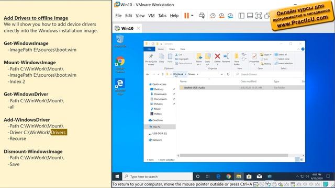Take a snapshot with the clock icon
This screenshot has width=335, height=188.
213,16
